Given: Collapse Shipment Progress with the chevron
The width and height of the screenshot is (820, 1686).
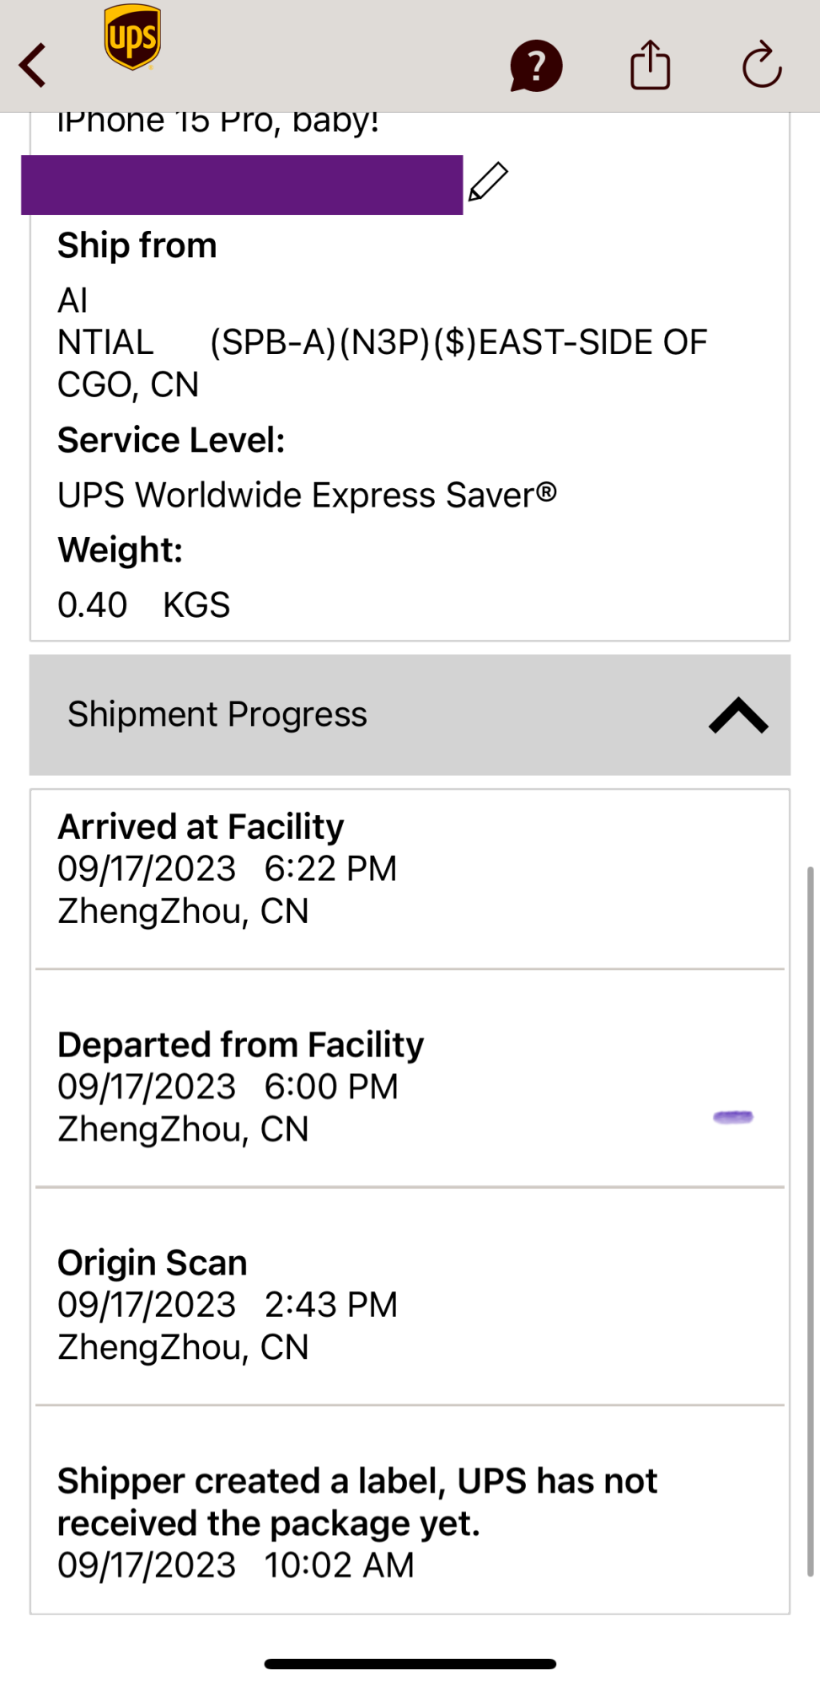Looking at the screenshot, I should (737, 716).
